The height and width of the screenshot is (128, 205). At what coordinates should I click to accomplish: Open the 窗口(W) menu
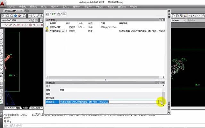(x=122, y=6)
